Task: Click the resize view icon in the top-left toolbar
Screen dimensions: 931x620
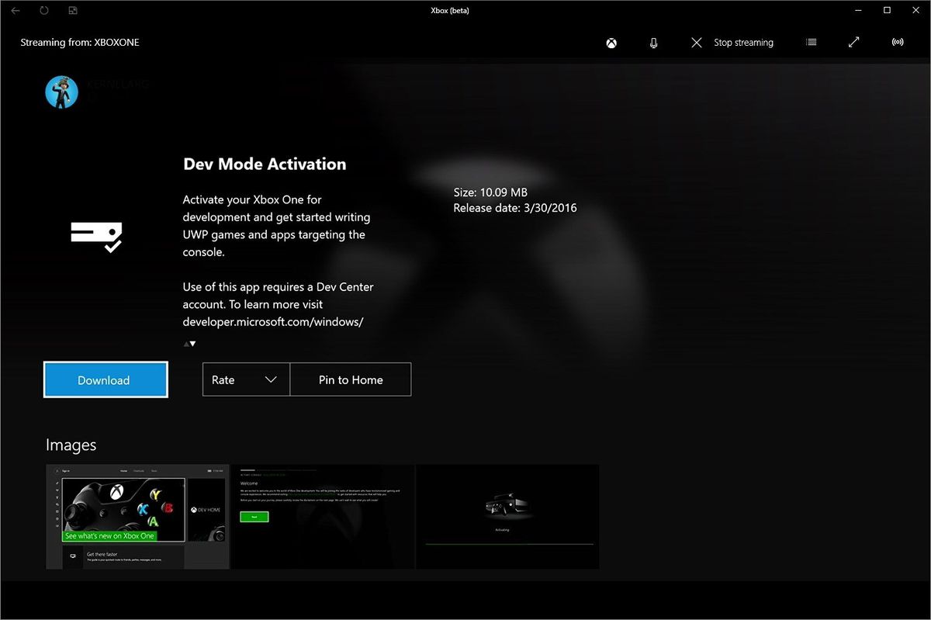Action: 72,10
